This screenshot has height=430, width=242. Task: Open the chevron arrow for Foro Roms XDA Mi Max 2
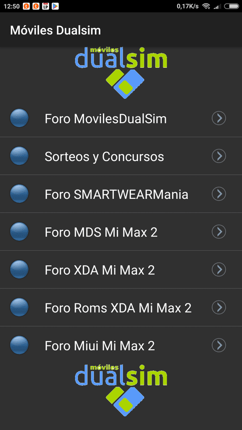[219, 307]
